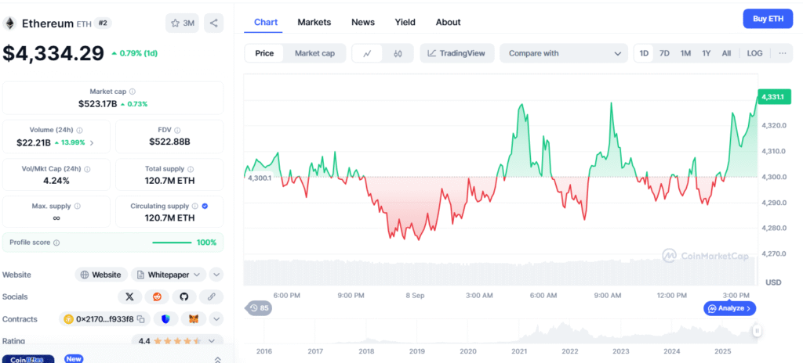Click the blue shield security icon
The image size is (803, 363).
click(x=166, y=318)
